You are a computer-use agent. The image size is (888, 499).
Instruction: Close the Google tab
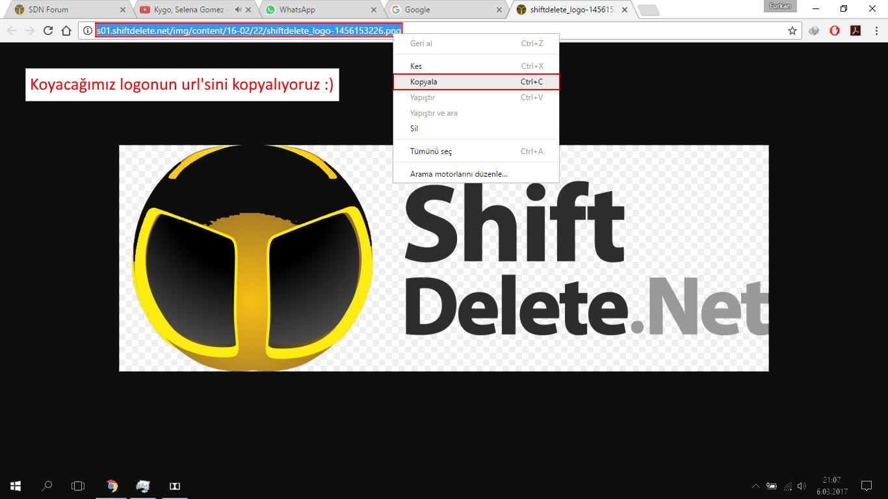coord(499,10)
